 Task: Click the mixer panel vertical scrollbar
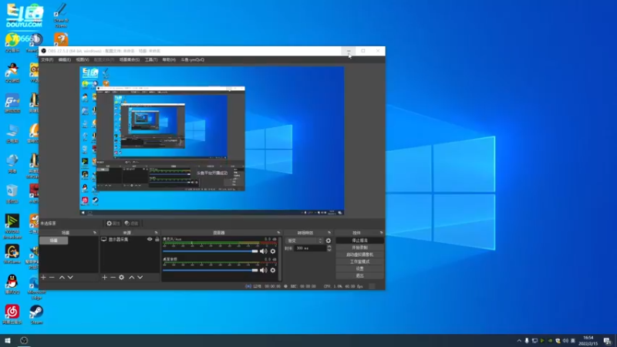pyautogui.click(x=280, y=258)
